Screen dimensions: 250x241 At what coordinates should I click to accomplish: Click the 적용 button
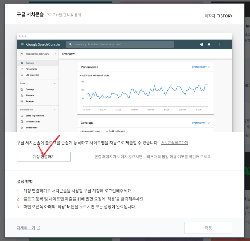coord(208,228)
